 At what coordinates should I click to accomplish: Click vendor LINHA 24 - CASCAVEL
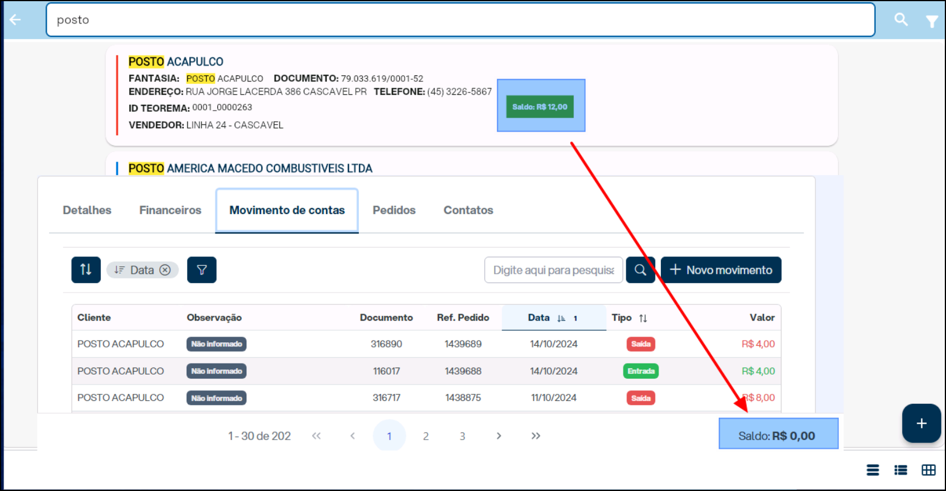[235, 125]
